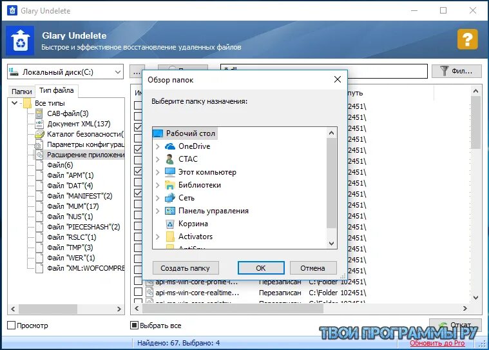Image resolution: width=489 pixels, height=350 pixels.
Task: Click the Панель управления icon
Action: tap(170, 211)
